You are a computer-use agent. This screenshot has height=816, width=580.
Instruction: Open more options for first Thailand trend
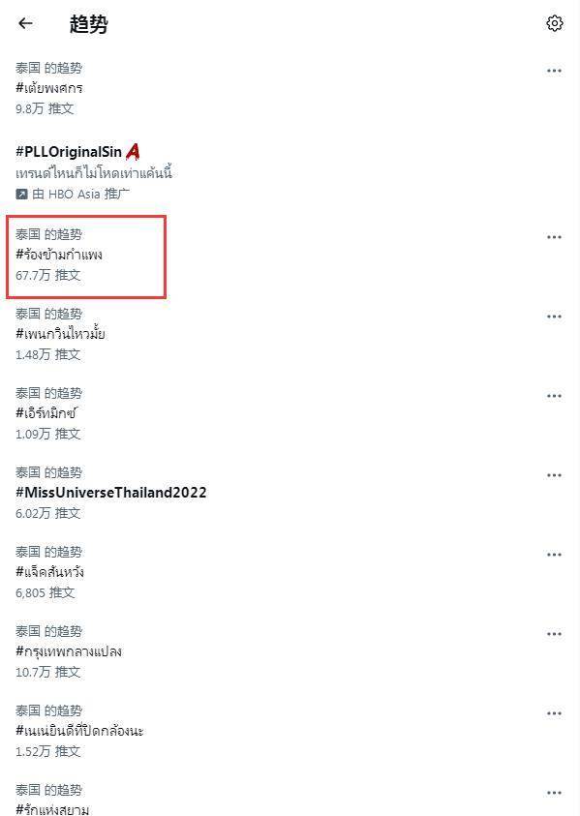pyautogui.click(x=554, y=71)
